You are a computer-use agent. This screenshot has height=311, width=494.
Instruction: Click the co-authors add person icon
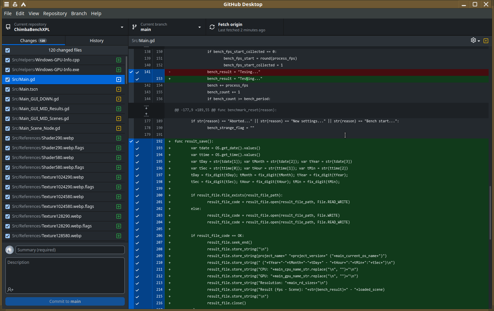(x=10, y=289)
